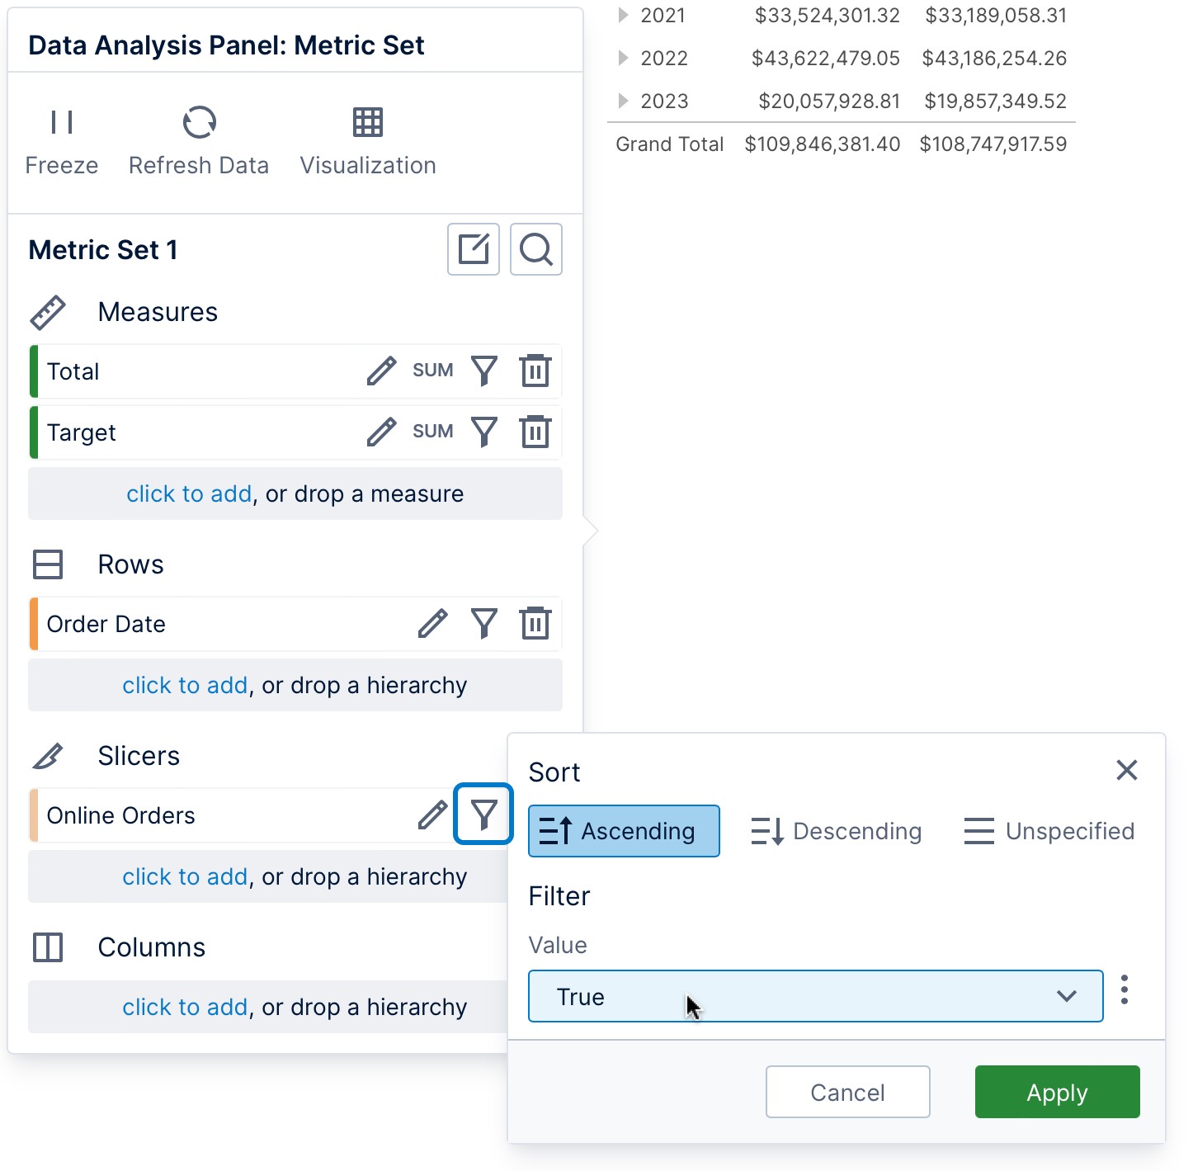Open the filter icon for the Target measure
1193x1171 pixels.
coord(484,432)
